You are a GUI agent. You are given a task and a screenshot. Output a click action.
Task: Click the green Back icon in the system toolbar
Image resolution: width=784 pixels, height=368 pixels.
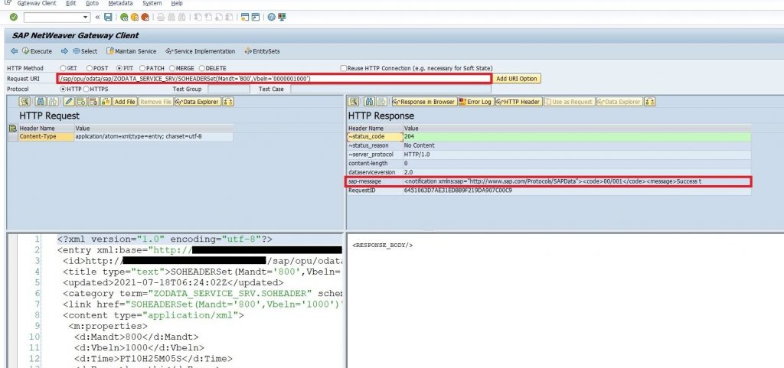tap(123, 17)
